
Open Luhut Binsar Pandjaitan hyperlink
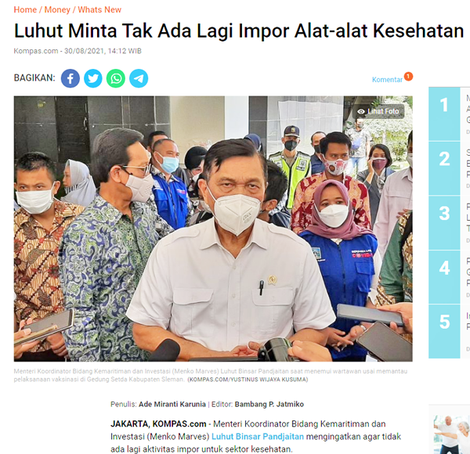(258, 437)
